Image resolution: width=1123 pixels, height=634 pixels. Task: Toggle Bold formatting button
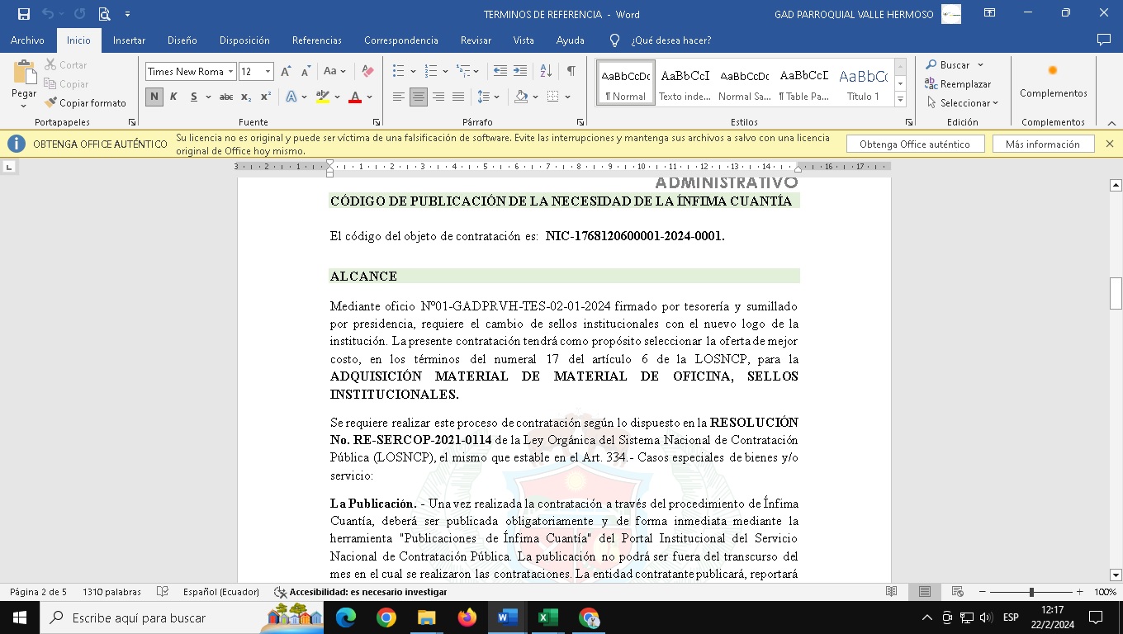point(154,97)
